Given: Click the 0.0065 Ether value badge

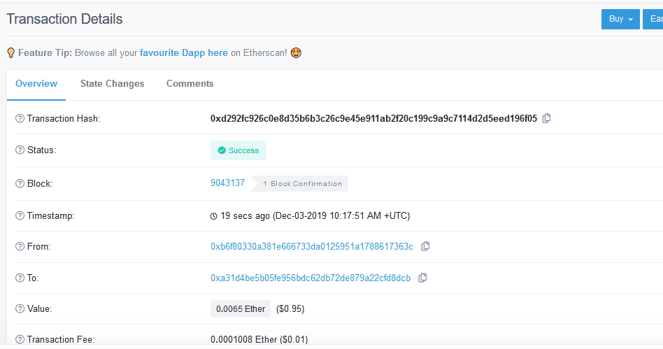Looking at the screenshot, I should point(241,308).
